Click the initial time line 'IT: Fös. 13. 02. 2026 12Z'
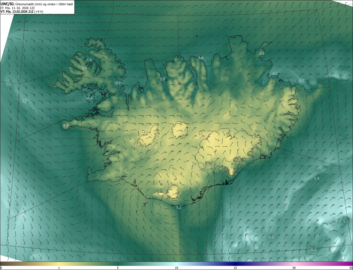The image size is (353, 270). (17, 8)
